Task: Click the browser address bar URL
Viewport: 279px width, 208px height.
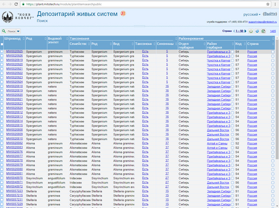Action: 70,3
